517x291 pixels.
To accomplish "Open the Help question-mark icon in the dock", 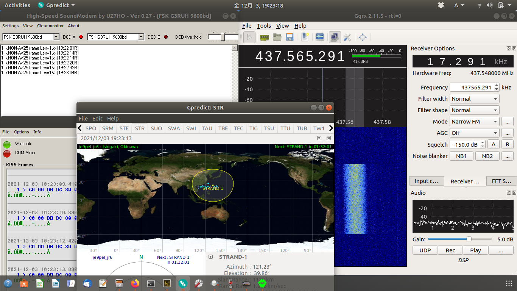I will coord(8,283).
